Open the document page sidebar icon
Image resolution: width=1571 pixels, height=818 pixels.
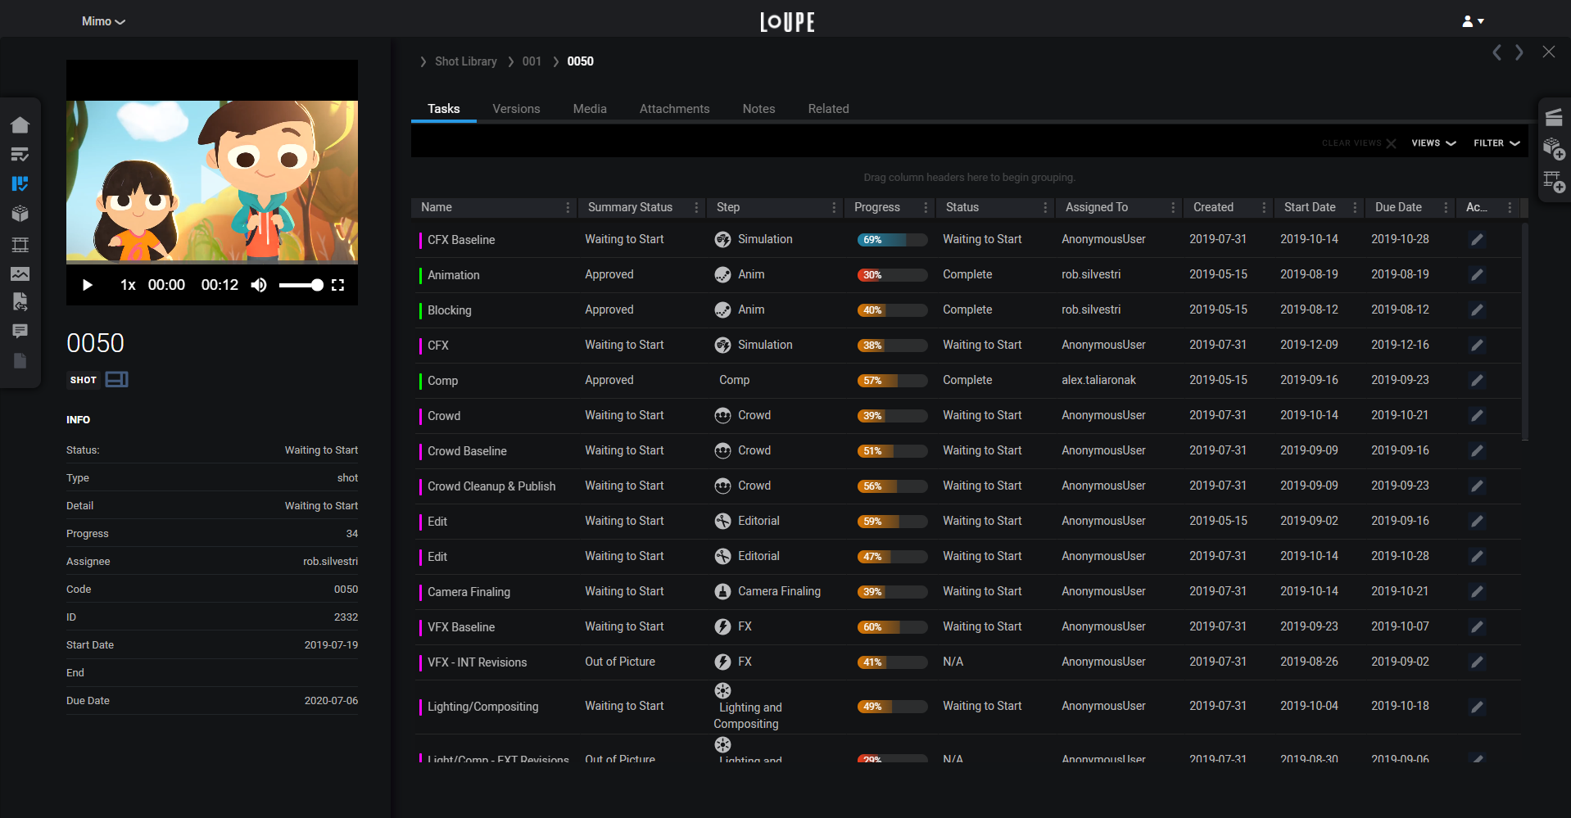[20, 360]
